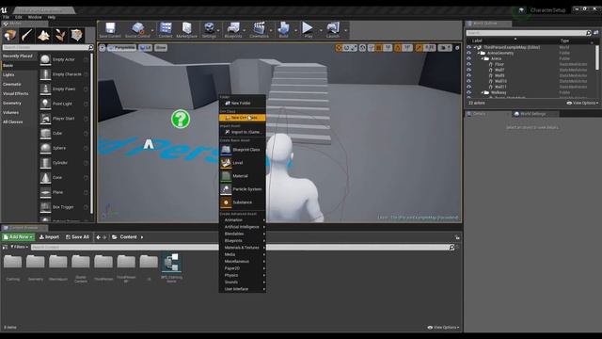
Task: Choose Blueprint Class in context menu
Action: tap(243, 150)
